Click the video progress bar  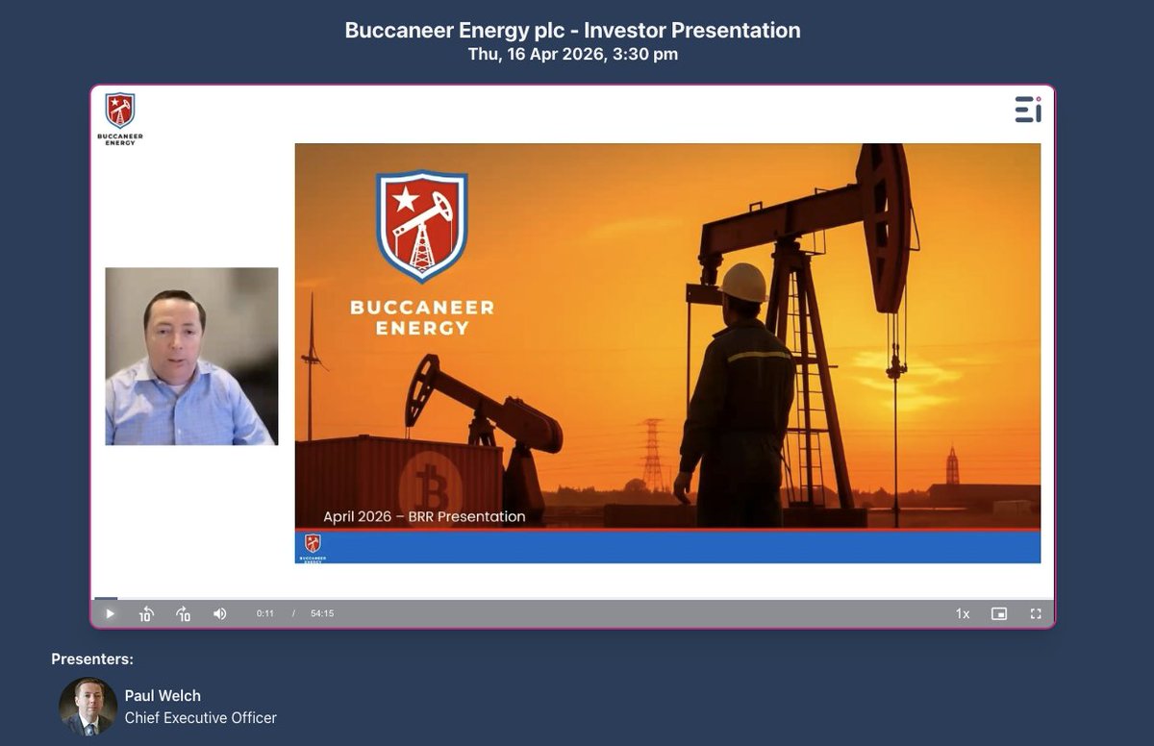point(573,598)
